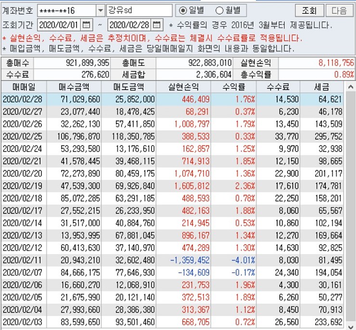The image size is (356, 330).
Task: Select the 2020/02/11 row date
Action: pos(23,260)
